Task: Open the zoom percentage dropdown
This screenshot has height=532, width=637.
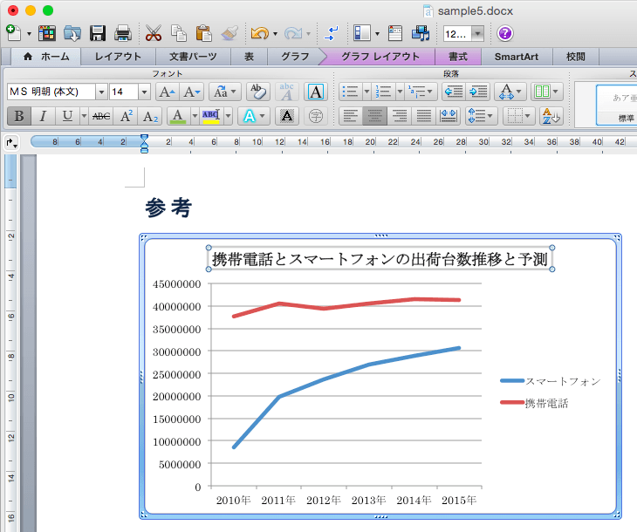Action: click(x=478, y=34)
